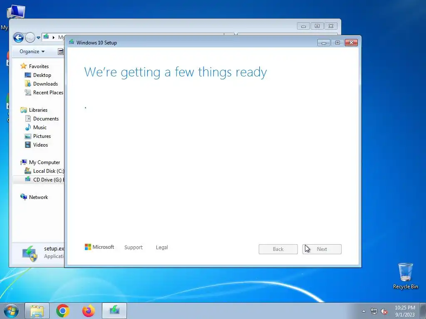Select Favorites in Explorer's navigation pane
Viewport: 426px width, 319px height.
[x=39, y=66]
